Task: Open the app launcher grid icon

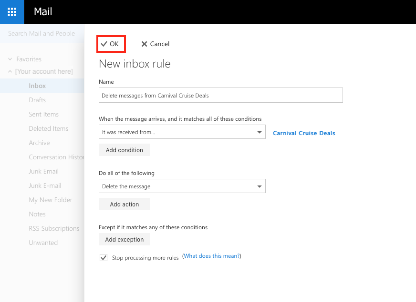Action: coord(12,12)
